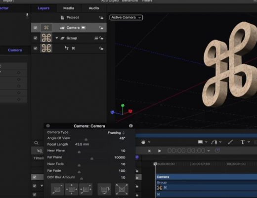Select the Paint Stroke tool
Image resolution: width=257 pixels, height=198 pixels.
click(230, 142)
